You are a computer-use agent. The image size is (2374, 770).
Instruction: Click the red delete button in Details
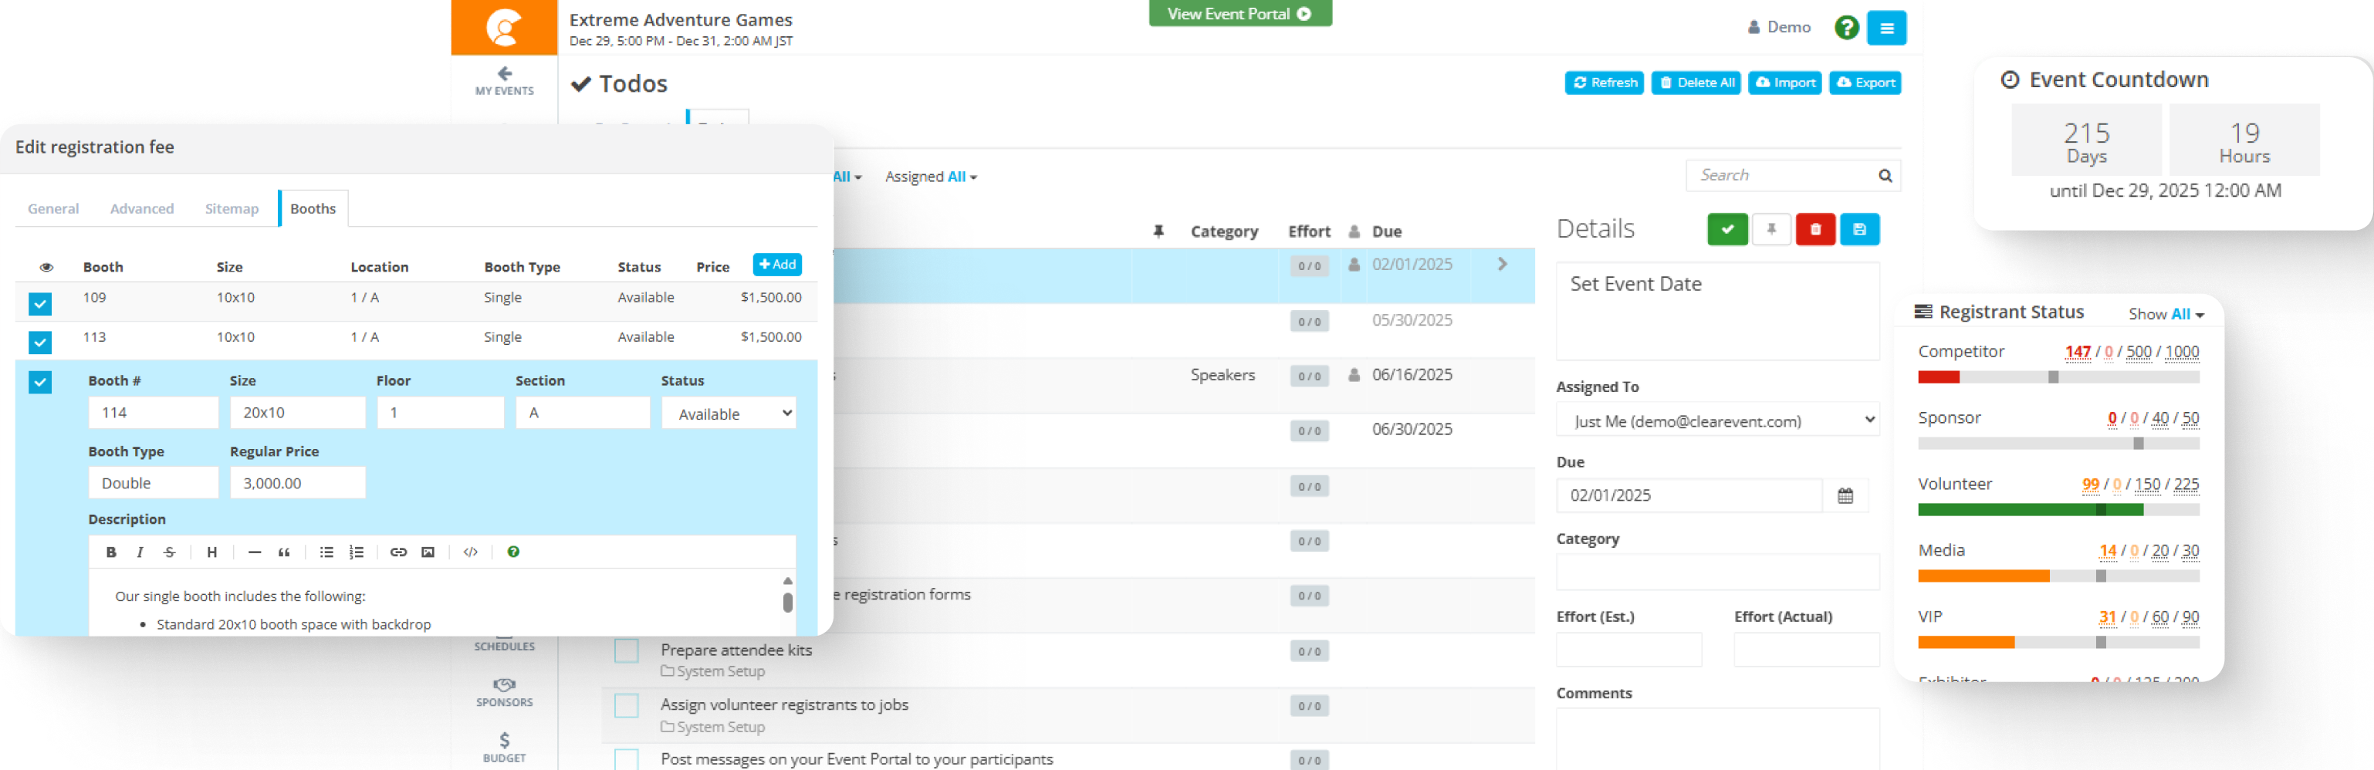point(1814,229)
